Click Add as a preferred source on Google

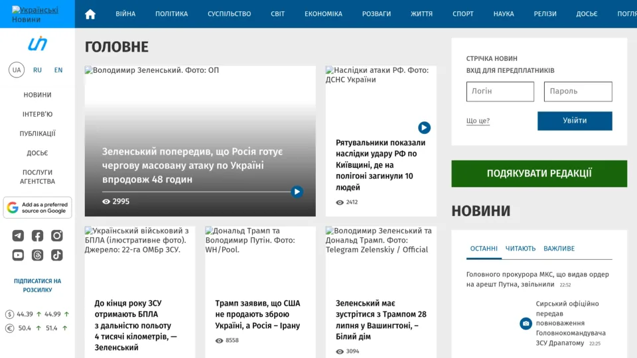(x=37, y=208)
